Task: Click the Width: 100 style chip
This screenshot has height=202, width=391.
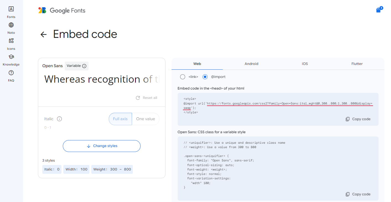Action: pos(76,169)
